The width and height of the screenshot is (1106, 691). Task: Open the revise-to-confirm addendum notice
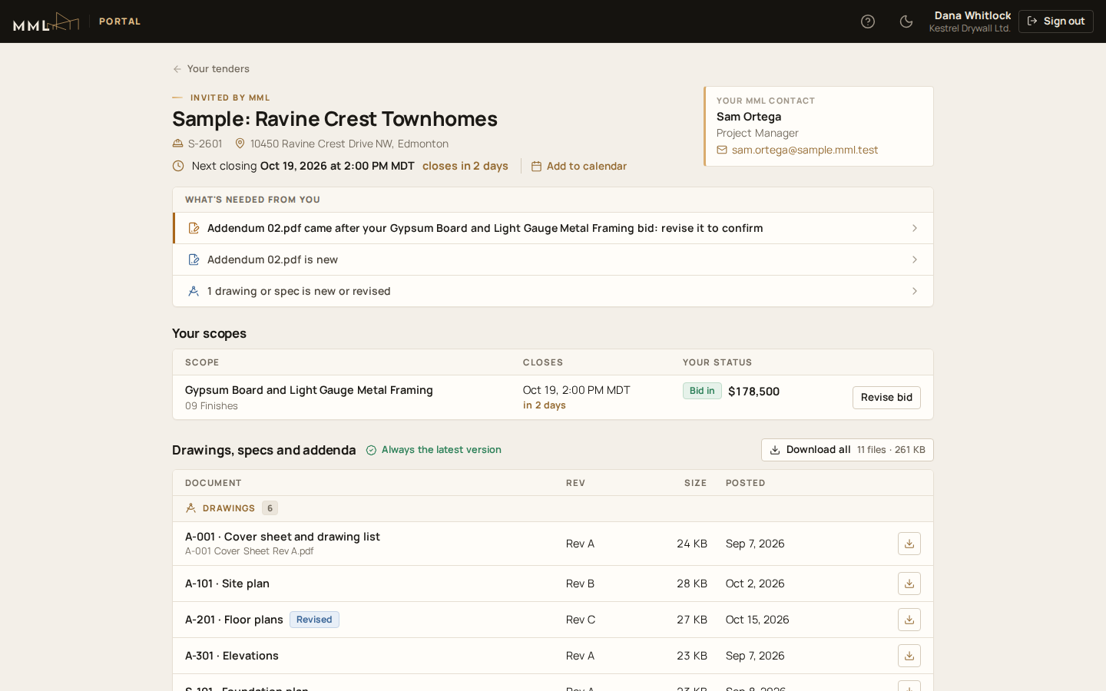pos(553,228)
